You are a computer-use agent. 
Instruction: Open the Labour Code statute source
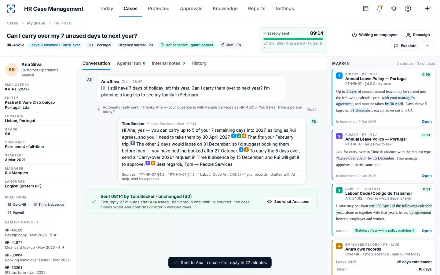tap(427, 231)
